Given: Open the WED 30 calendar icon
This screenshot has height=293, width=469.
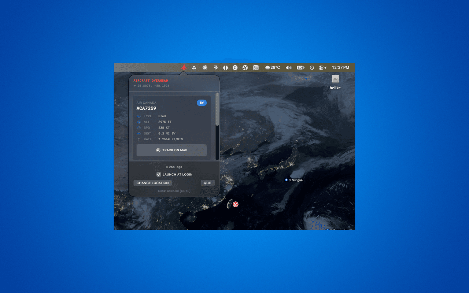Looking at the screenshot, I should [256, 67].
